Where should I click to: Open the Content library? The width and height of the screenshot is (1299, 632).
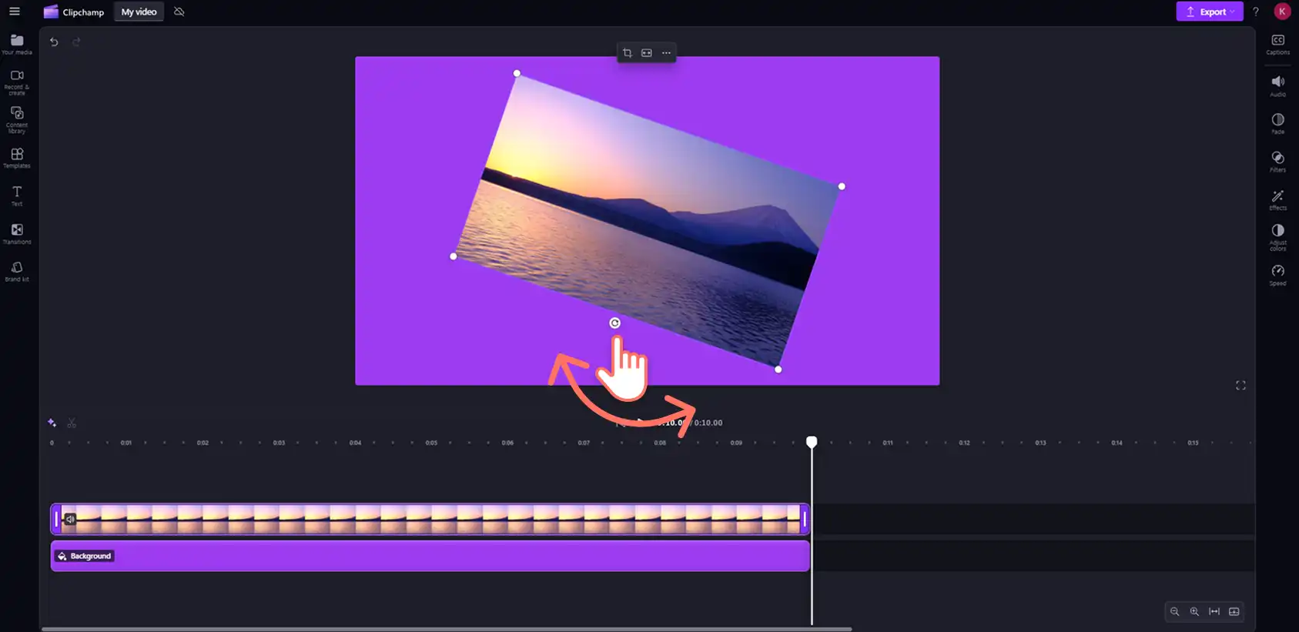point(17,119)
